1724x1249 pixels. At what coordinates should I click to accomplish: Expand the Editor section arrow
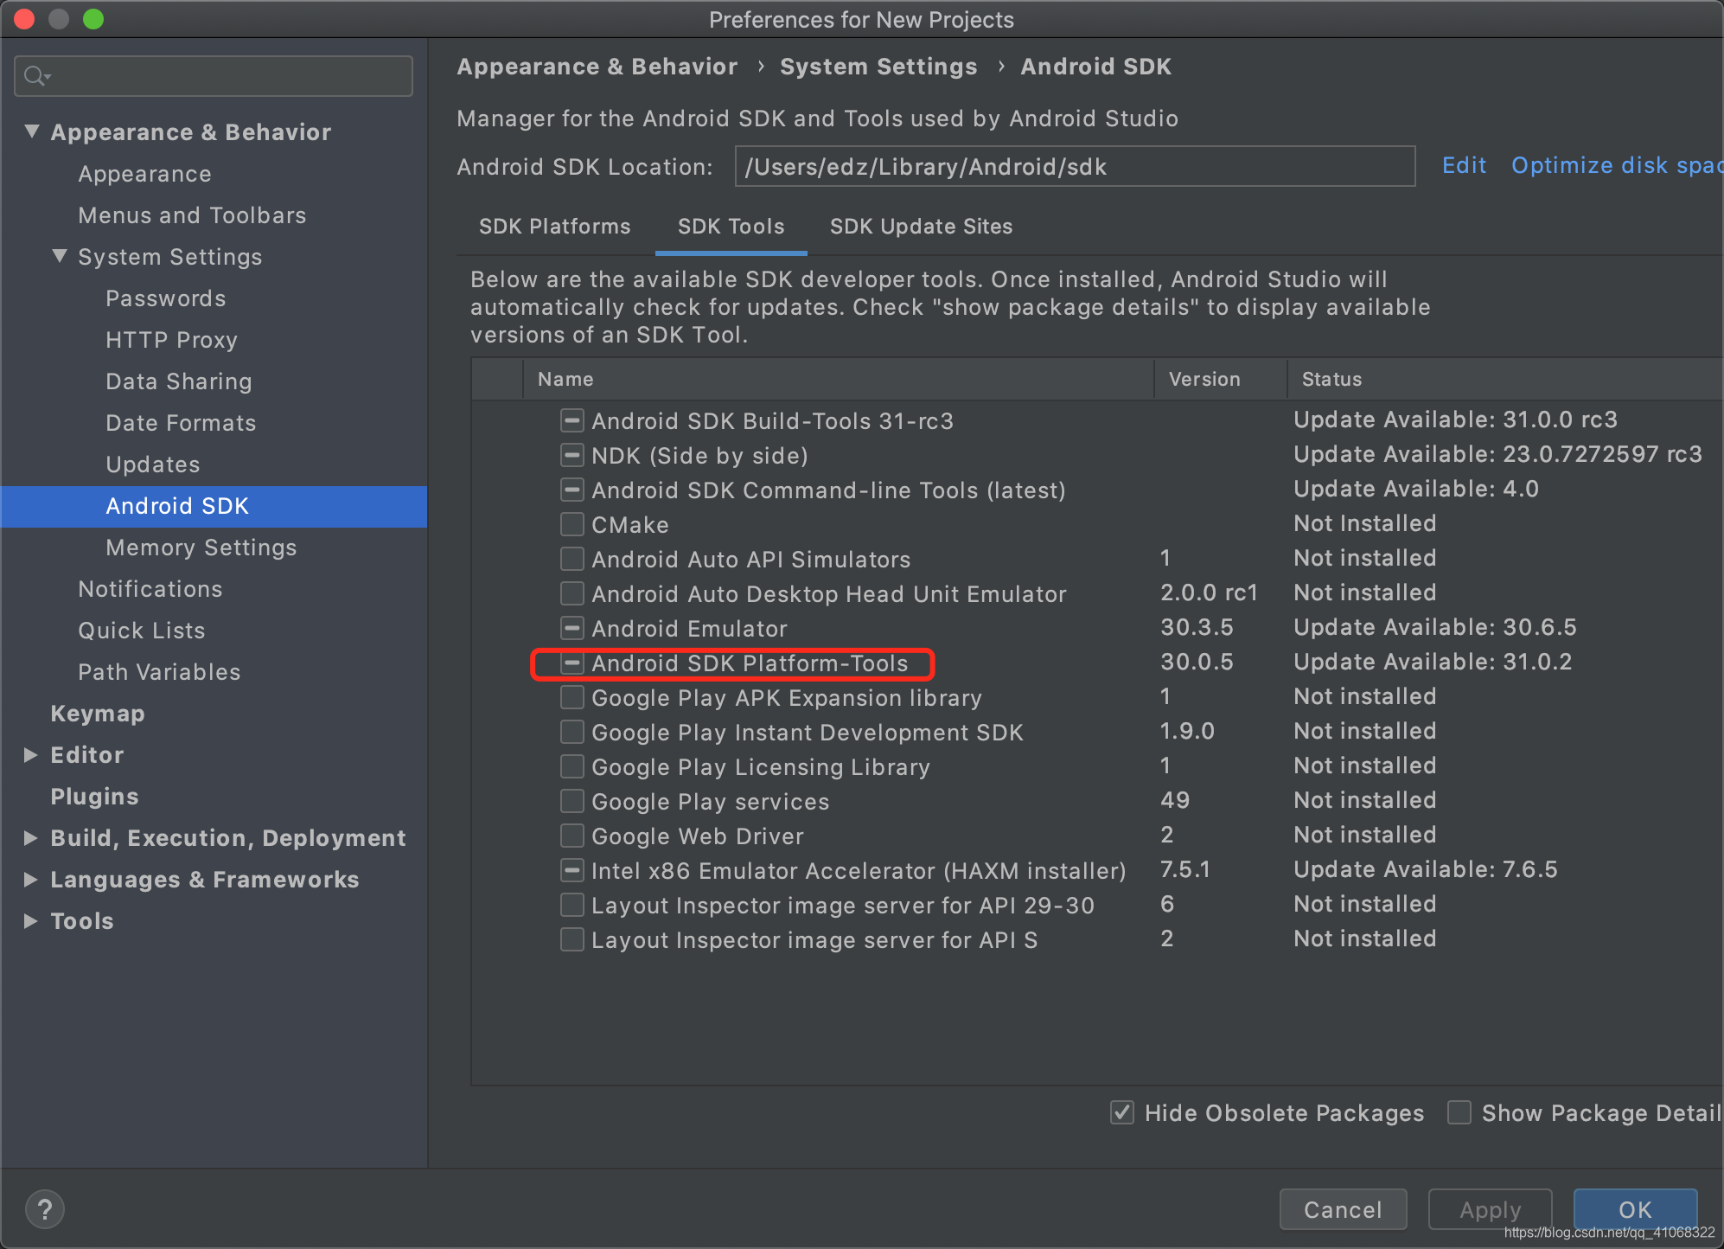[x=30, y=755]
